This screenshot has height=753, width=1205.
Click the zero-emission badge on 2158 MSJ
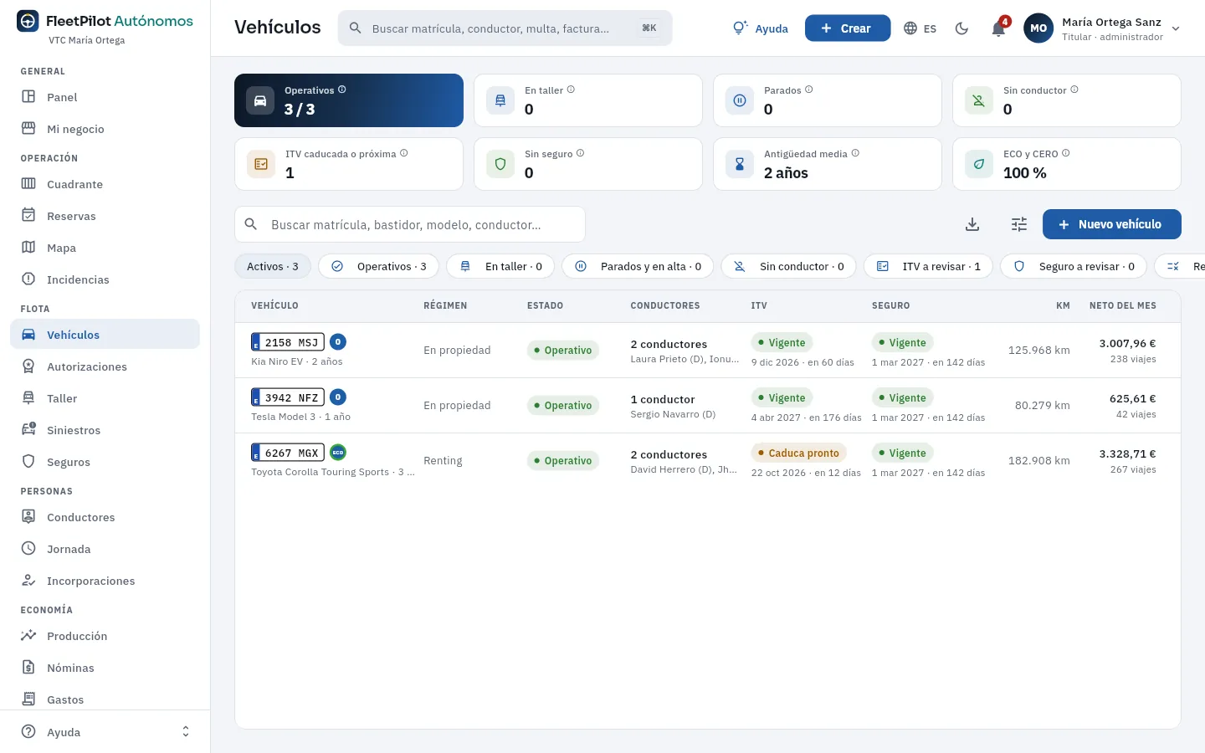point(338,341)
